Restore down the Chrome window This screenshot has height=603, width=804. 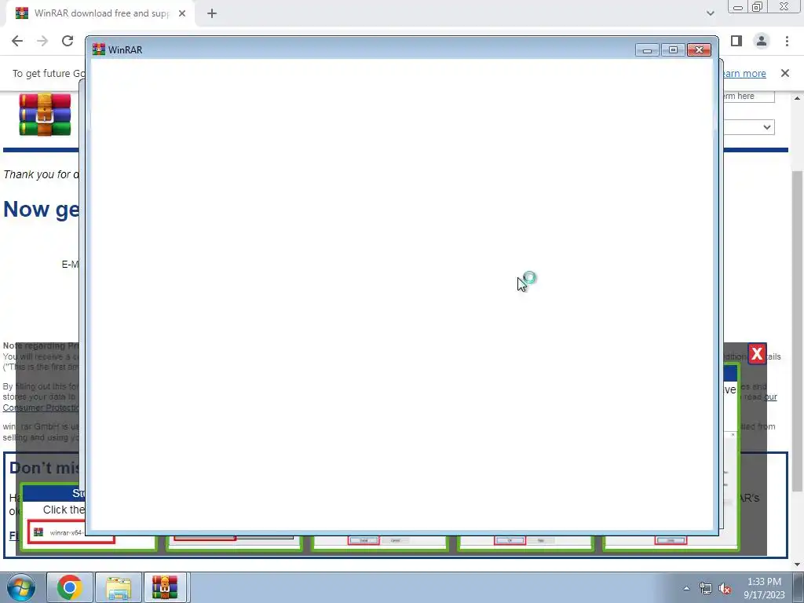coord(758,7)
